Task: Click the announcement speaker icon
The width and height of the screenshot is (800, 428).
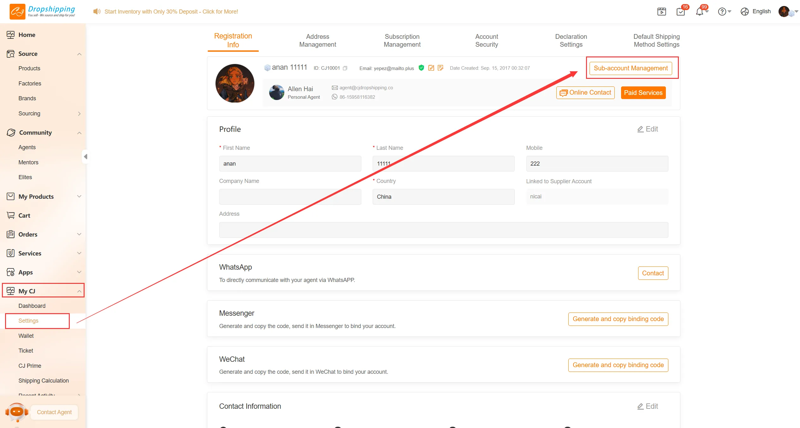Action: point(97,12)
